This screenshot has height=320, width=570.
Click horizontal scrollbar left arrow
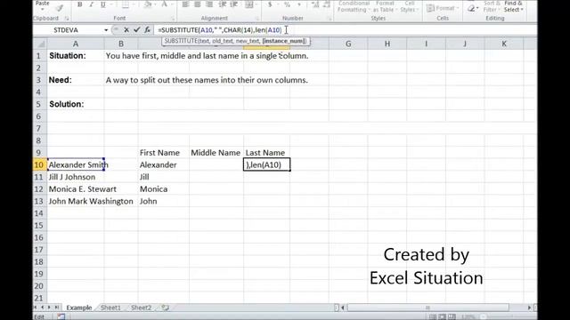tap(343, 308)
